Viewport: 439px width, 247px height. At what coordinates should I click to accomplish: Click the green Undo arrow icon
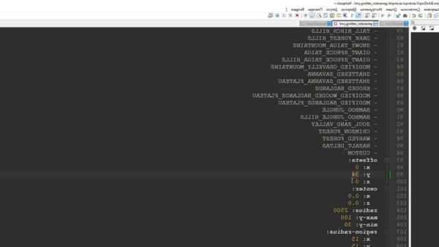coord(420,16)
